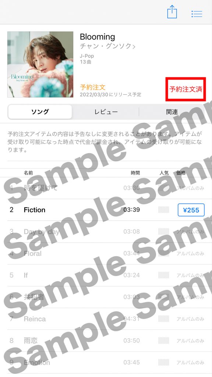Open the list menu icon

197,14
